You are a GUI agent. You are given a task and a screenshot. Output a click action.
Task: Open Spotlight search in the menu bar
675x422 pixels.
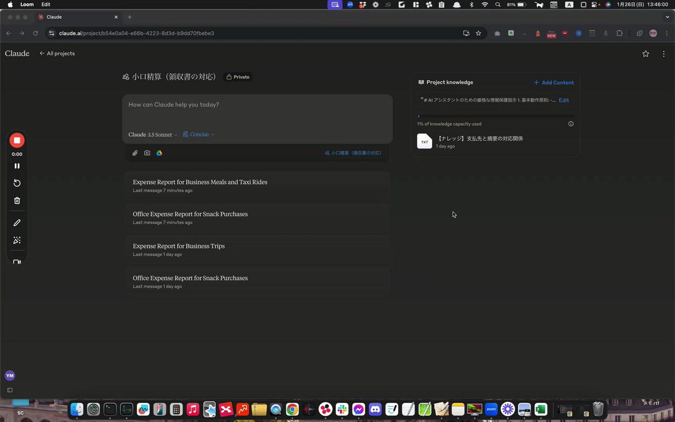pos(498,4)
